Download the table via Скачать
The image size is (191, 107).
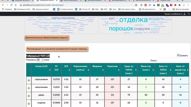[182, 56]
